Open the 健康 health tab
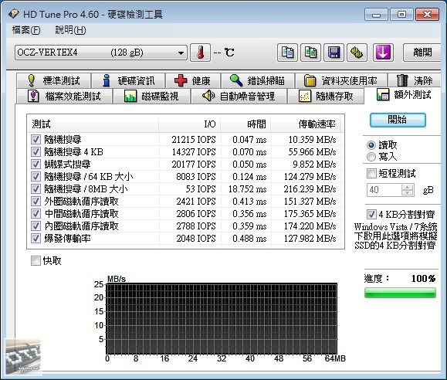The height and width of the screenshot is (380, 447). (193, 81)
